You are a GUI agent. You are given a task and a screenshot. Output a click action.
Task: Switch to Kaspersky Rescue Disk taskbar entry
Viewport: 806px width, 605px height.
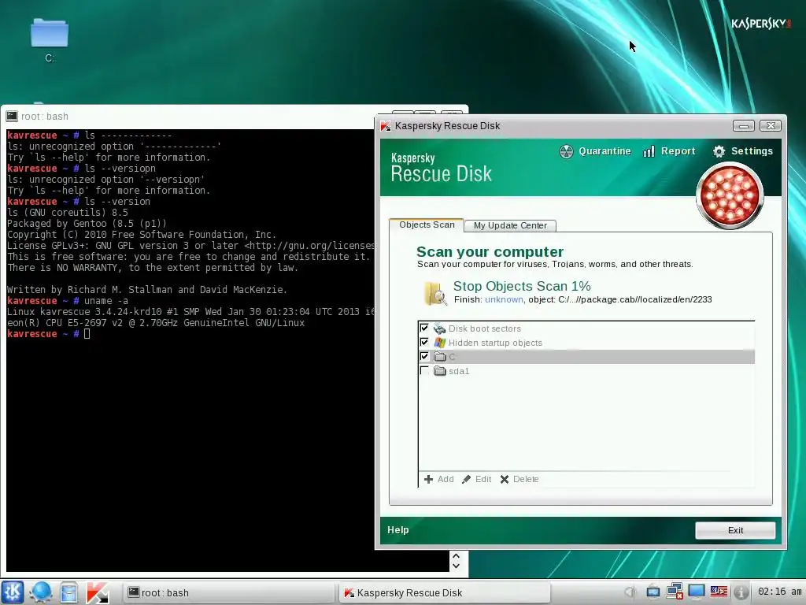pos(445,592)
